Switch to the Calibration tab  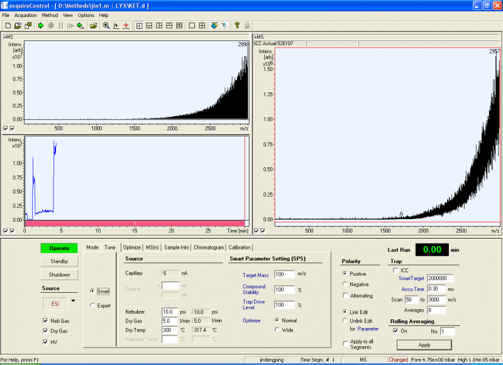click(239, 248)
